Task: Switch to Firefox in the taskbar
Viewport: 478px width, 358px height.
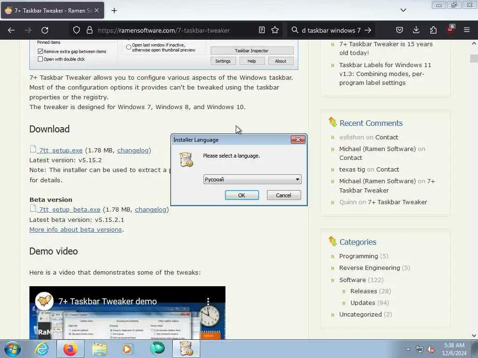Action: [x=70, y=349]
